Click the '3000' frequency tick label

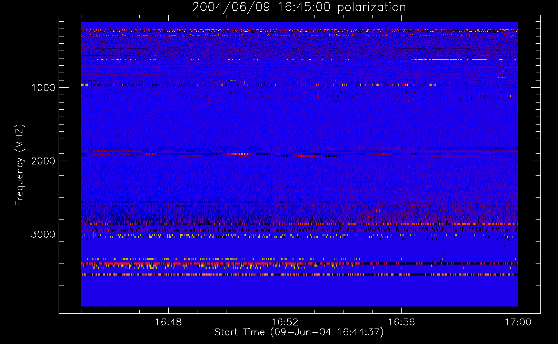pos(43,234)
